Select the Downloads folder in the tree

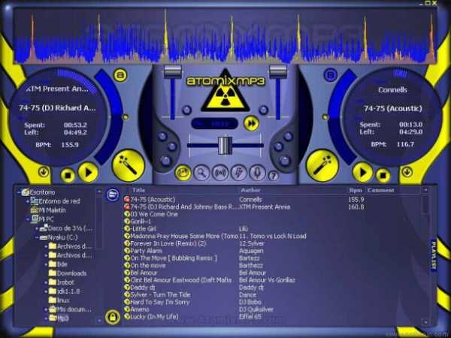tap(72, 273)
